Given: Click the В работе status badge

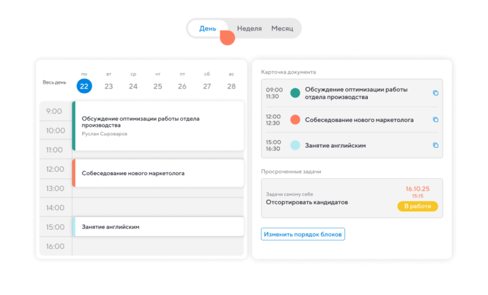Looking at the screenshot, I should pyautogui.click(x=417, y=206).
